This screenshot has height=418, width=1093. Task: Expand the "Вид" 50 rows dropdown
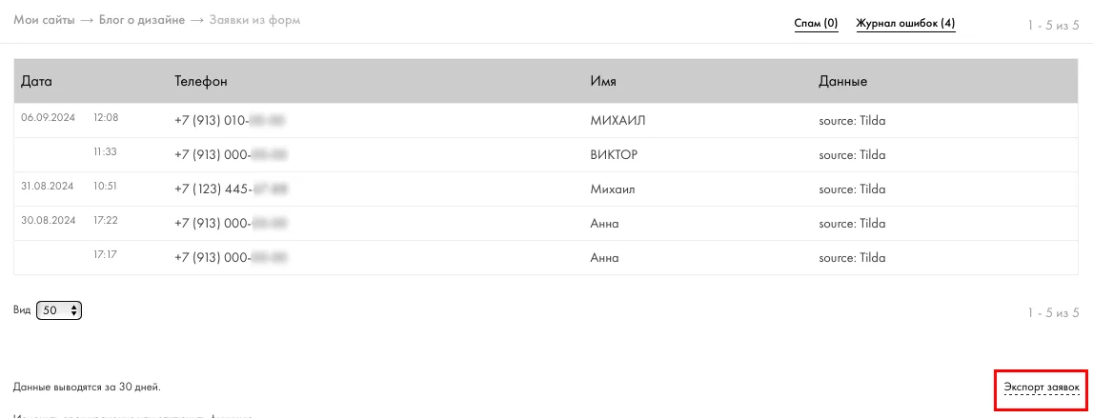tap(59, 310)
